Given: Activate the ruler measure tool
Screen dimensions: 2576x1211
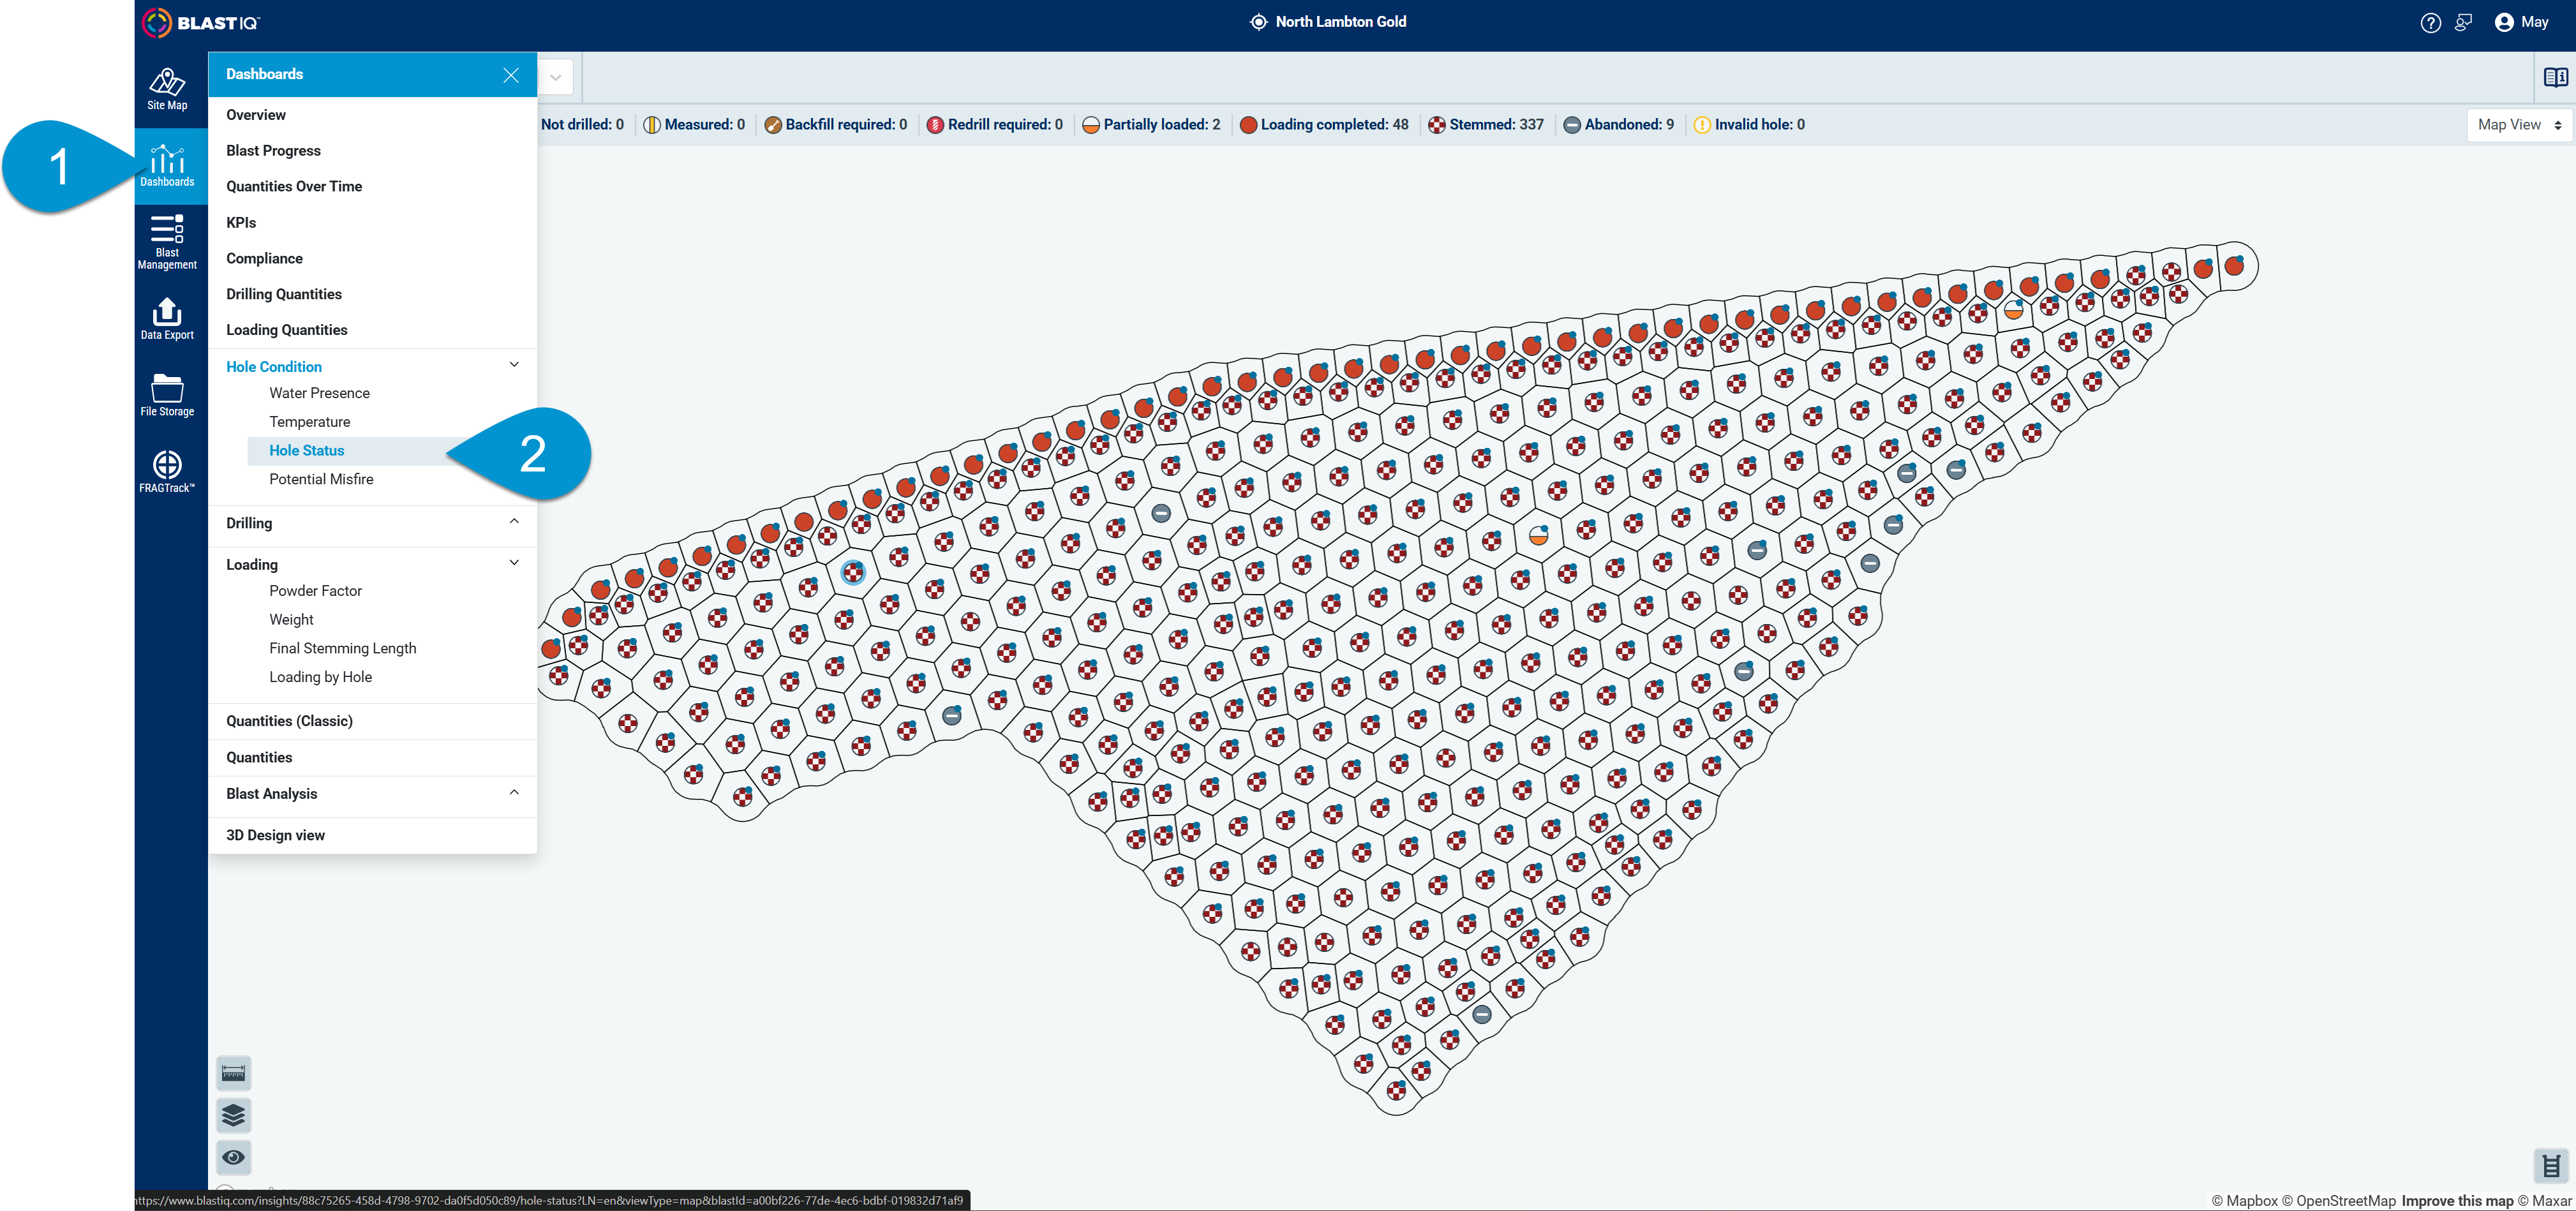Looking at the screenshot, I should click(233, 1073).
